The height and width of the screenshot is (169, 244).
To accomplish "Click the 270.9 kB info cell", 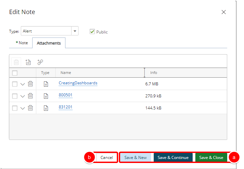I will [x=153, y=96].
